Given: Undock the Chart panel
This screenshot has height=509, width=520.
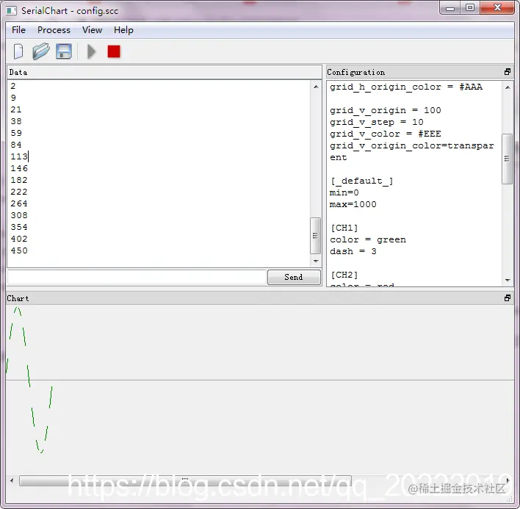Looking at the screenshot, I should click(x=507, y=298).
